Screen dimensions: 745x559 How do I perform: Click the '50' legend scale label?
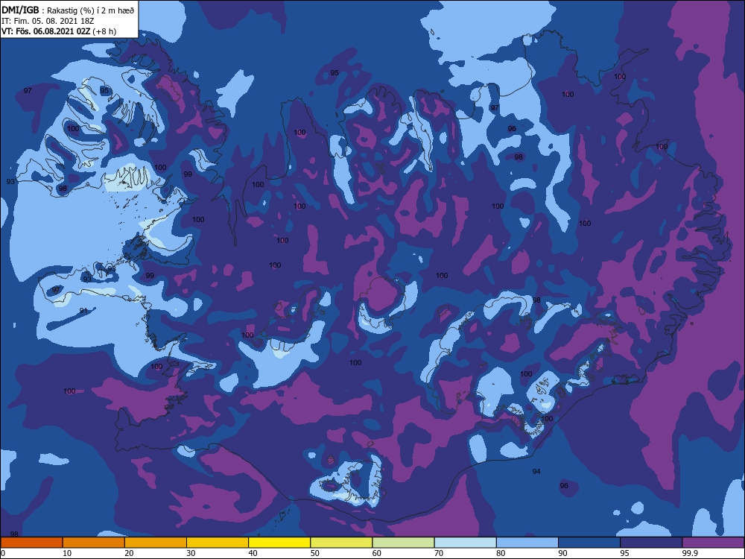click(314, 553)
